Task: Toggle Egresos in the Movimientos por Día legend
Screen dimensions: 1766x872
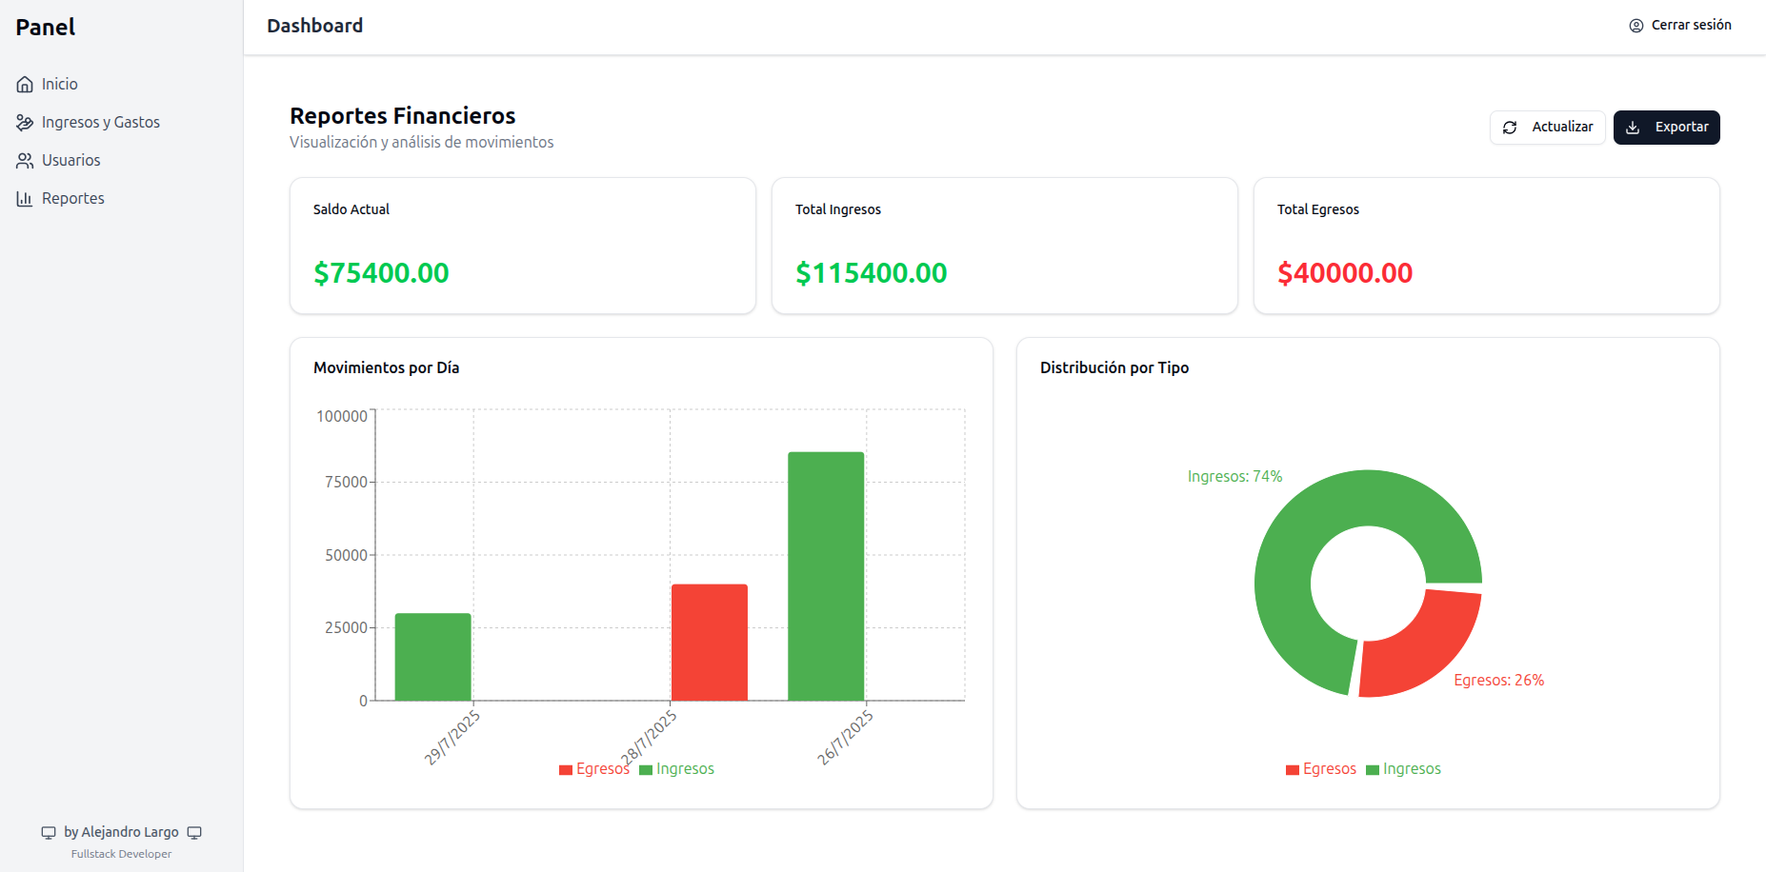Action: pyautogui.click(x=594, y=768)
